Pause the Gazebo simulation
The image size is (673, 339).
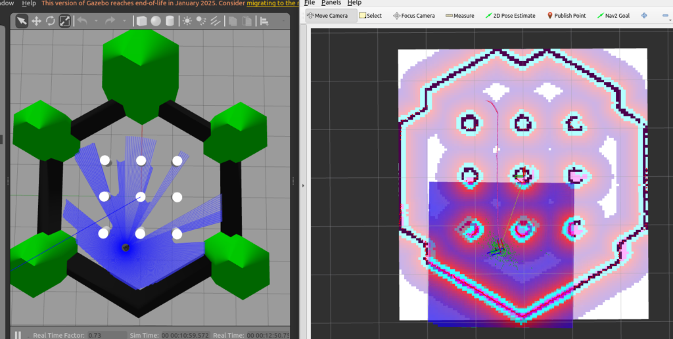(18, 335)
